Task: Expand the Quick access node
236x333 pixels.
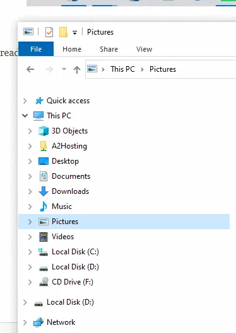Action: point(25,101)
